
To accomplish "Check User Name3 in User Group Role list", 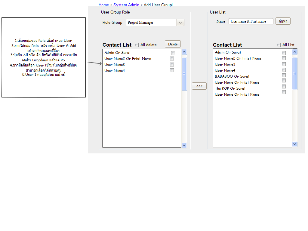I will click(x=172, y=64).
